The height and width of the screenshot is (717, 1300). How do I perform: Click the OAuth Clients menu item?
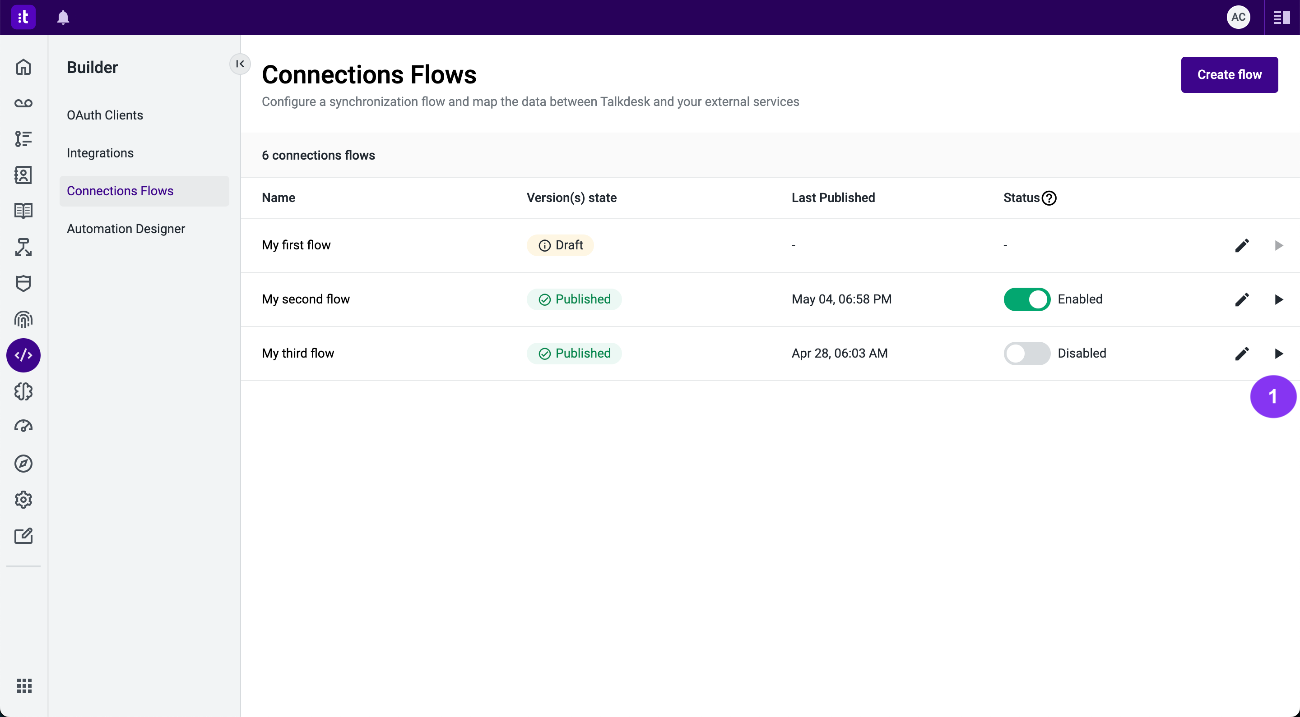[105, 115]
